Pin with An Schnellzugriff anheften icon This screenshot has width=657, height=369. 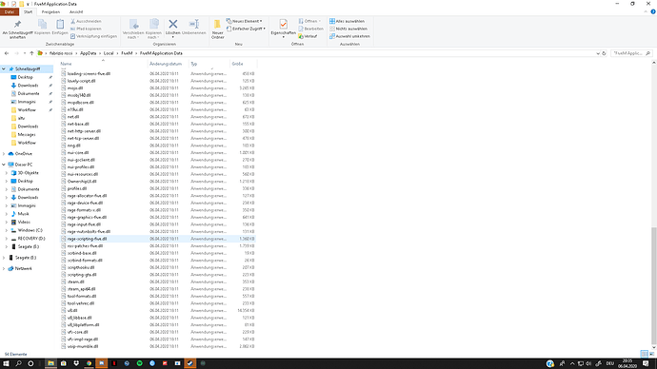coord(17,25)
